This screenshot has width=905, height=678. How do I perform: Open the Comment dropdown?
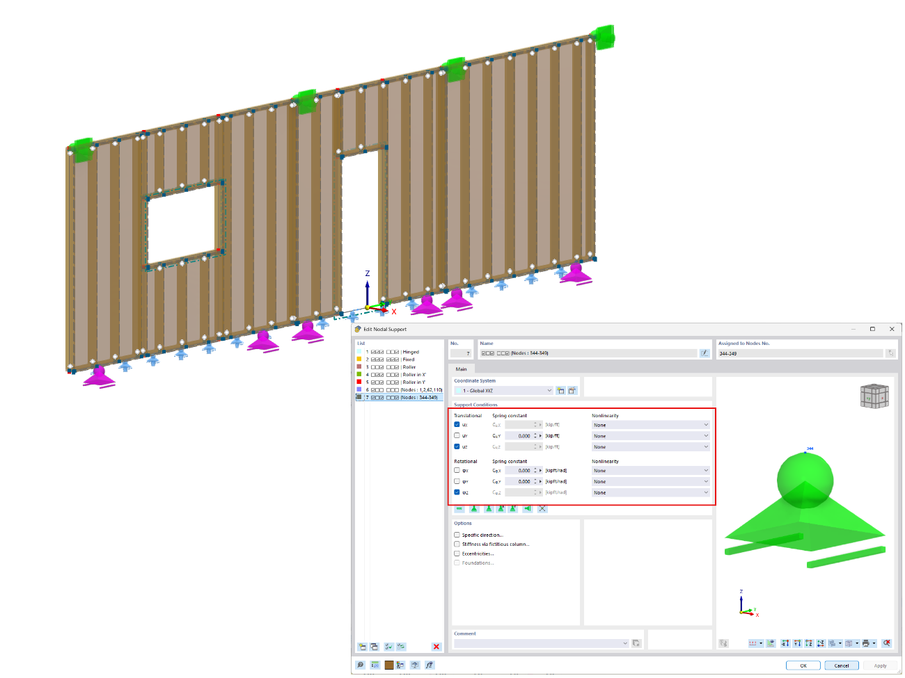[x=624, y=643]
